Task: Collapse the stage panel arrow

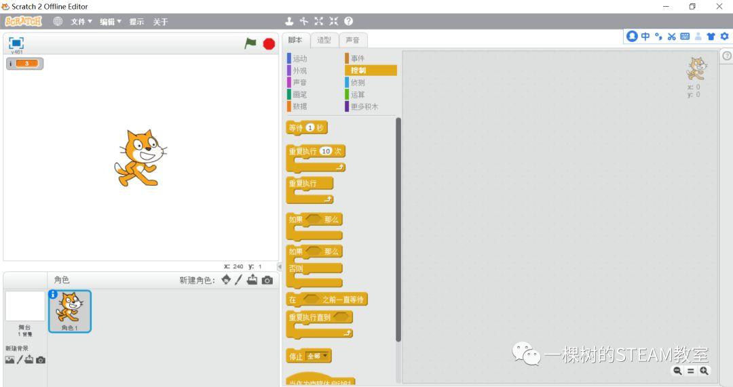Action: tap(280, 266)
